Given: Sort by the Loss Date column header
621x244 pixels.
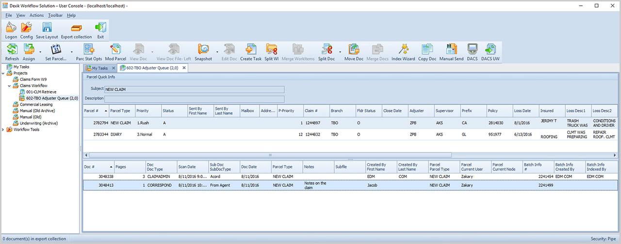Looking at the screenshot, I should point(522,111).
